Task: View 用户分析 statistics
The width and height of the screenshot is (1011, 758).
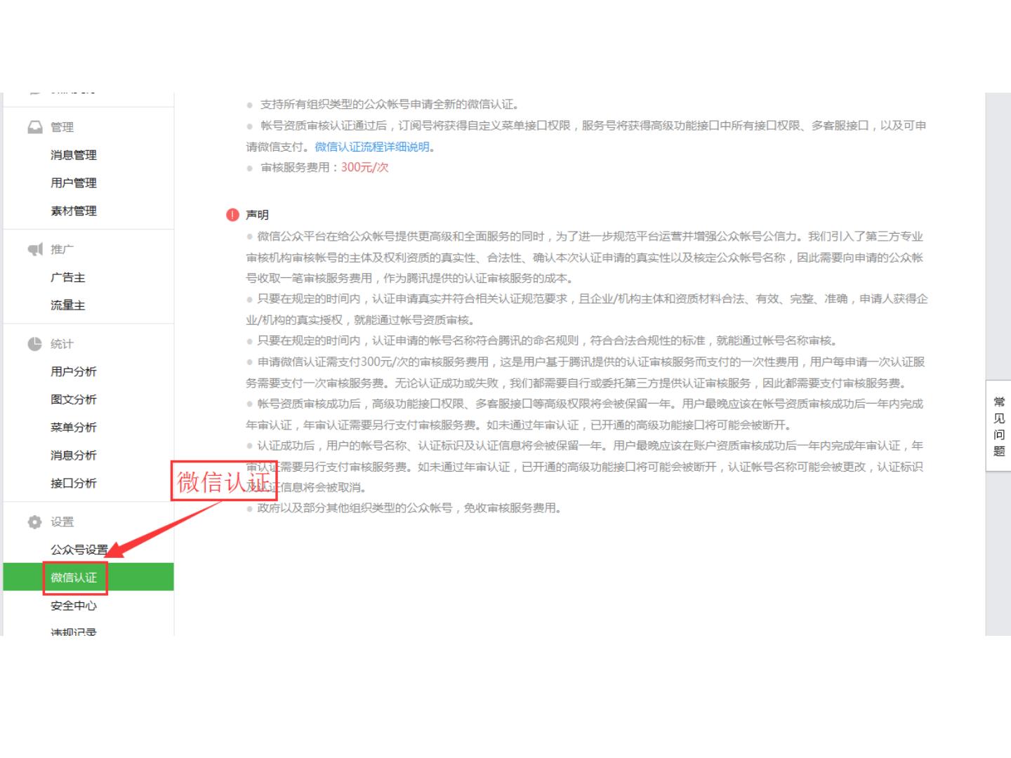Action: pyautogui.click(x=74, y=372)
